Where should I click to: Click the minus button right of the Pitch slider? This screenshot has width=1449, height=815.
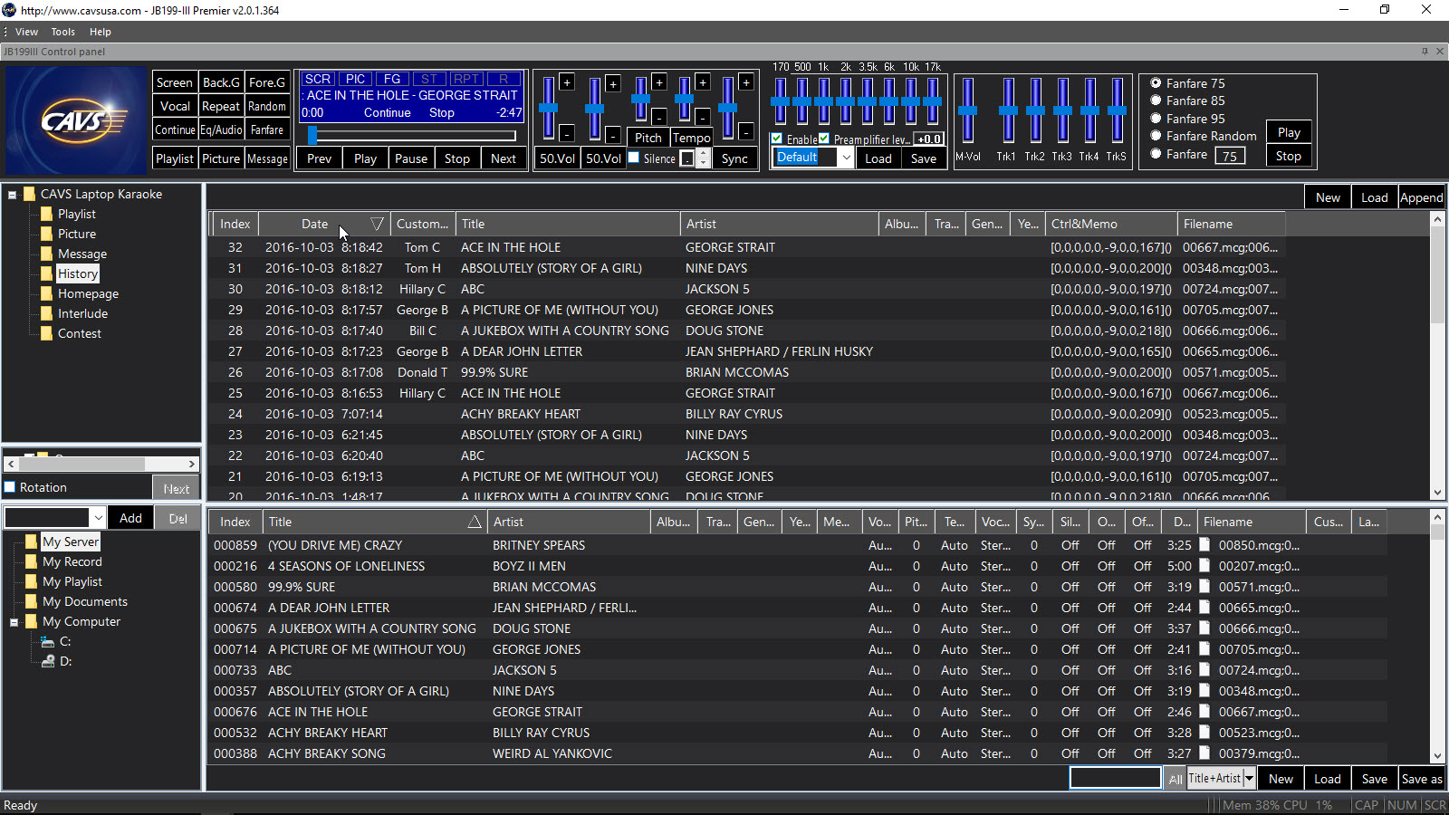pos(659,117)
